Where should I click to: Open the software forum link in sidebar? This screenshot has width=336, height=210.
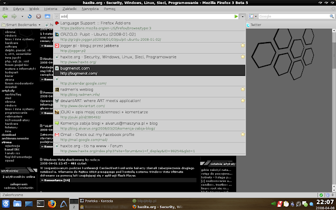[11, 47]
